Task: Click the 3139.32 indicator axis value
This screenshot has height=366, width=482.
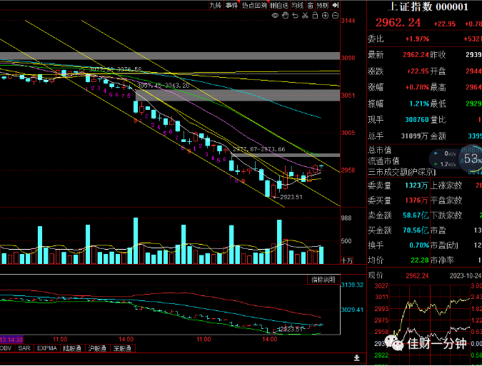Action: tap(352, 285)
